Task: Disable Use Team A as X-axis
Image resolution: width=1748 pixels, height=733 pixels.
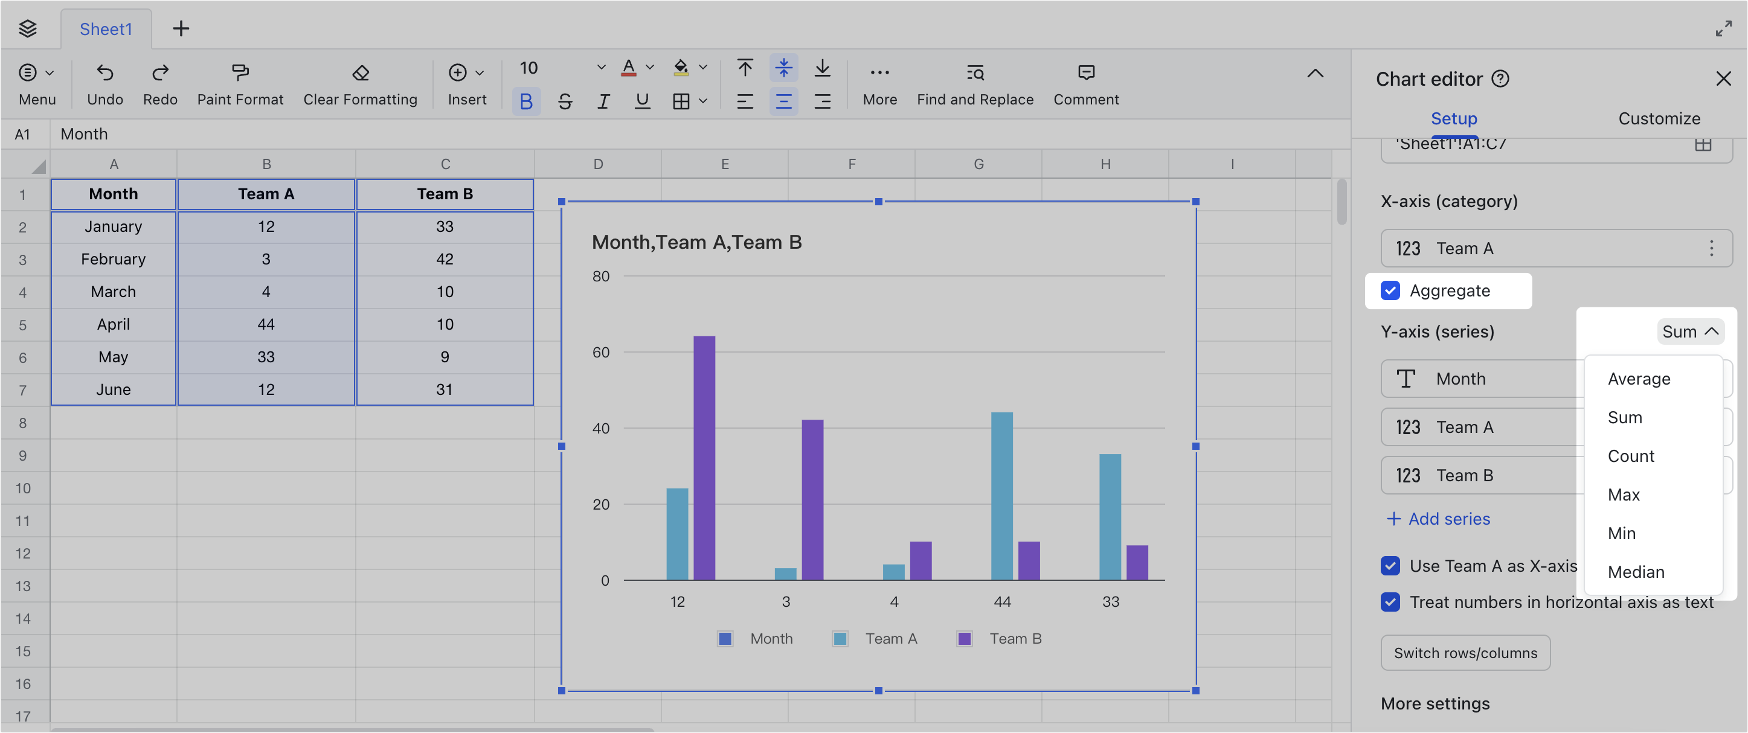Action: click(1391, 566)
